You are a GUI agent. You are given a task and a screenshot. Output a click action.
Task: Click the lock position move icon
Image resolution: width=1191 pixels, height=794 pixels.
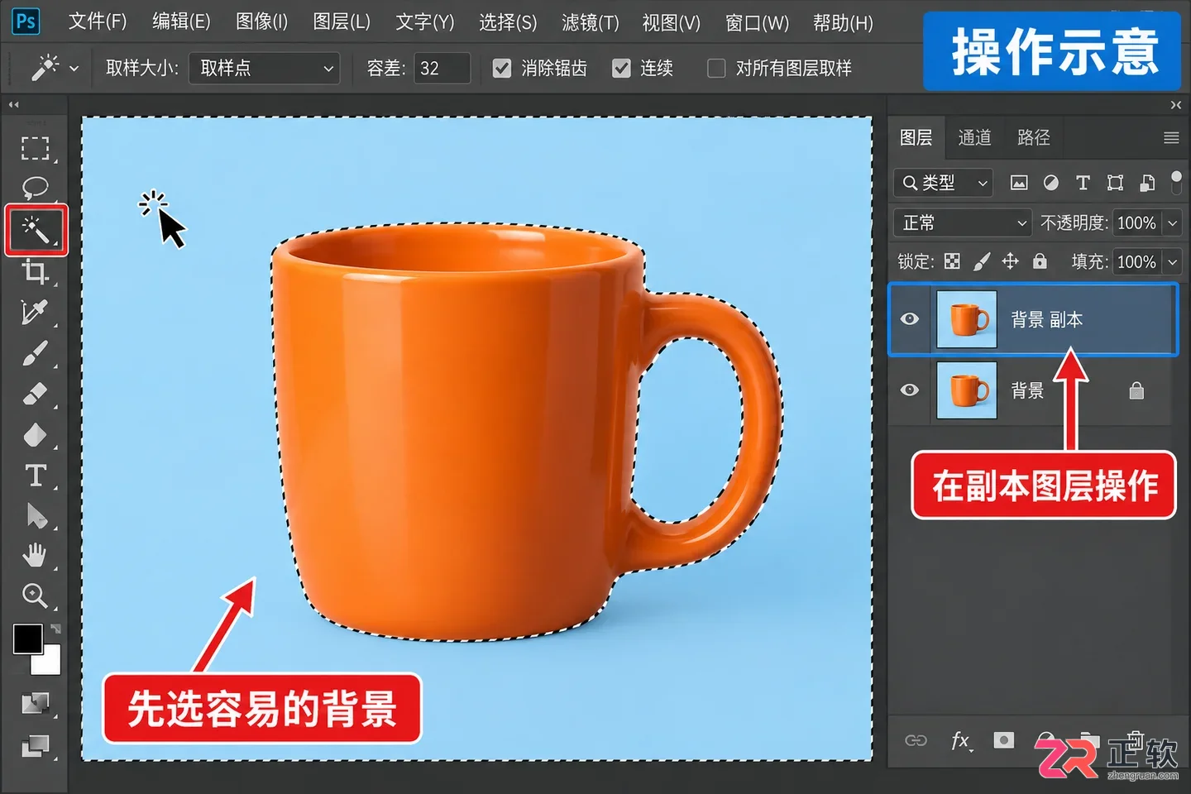1010,261
